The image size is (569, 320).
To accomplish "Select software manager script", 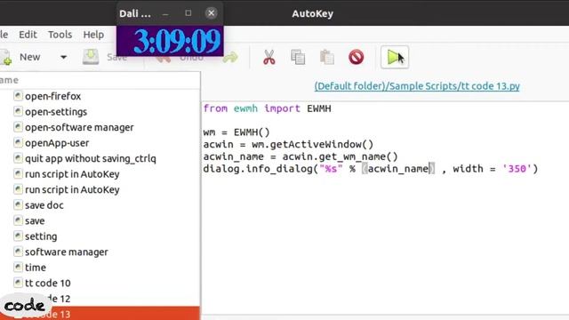I will click(x=67, y=252).
